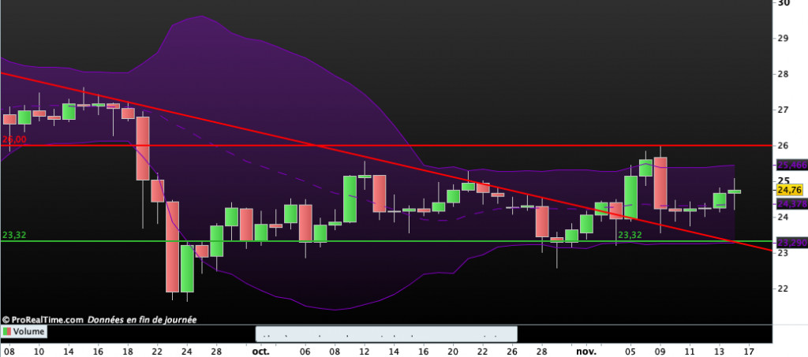Open the ProRealTime.com watermark link
The image size is (808, 357).
pyautogui.click(x=43, y=320)
